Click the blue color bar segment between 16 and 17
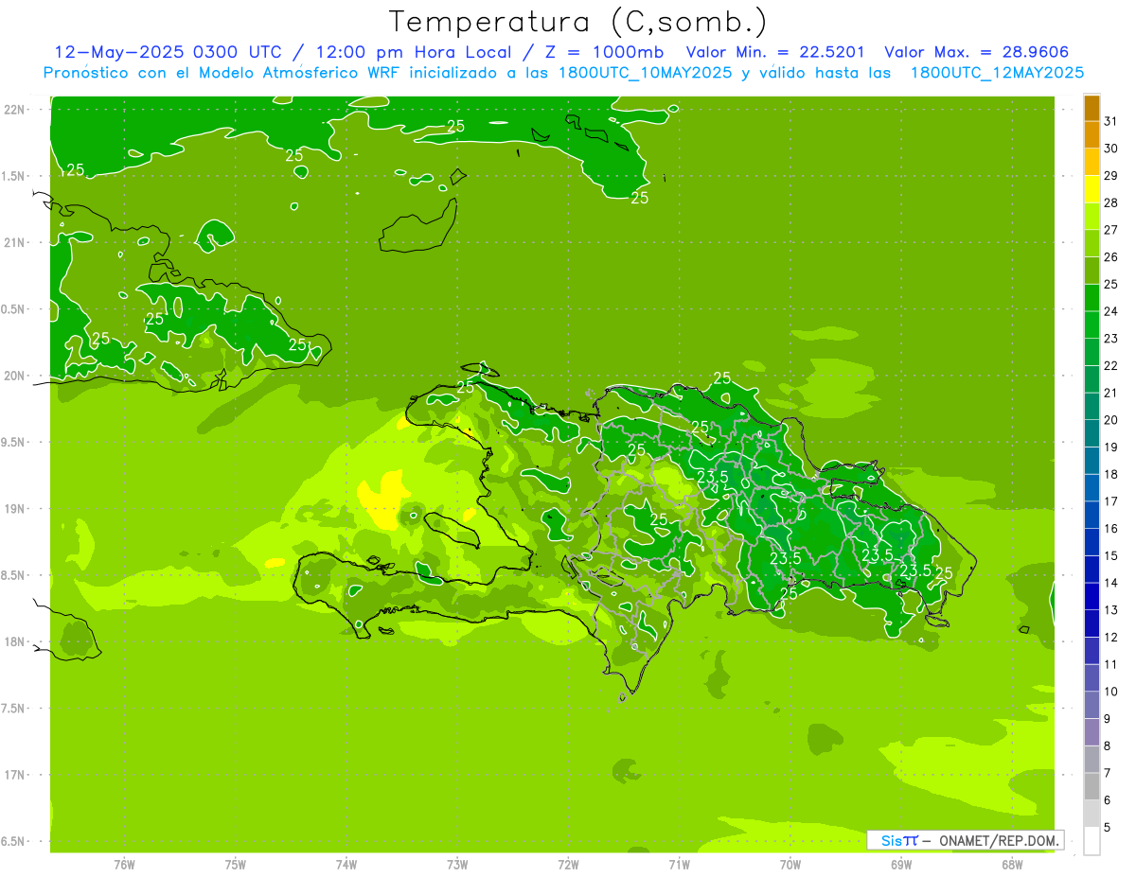The height and width of the screenshot is (877, 1136). click(1092, 515)
